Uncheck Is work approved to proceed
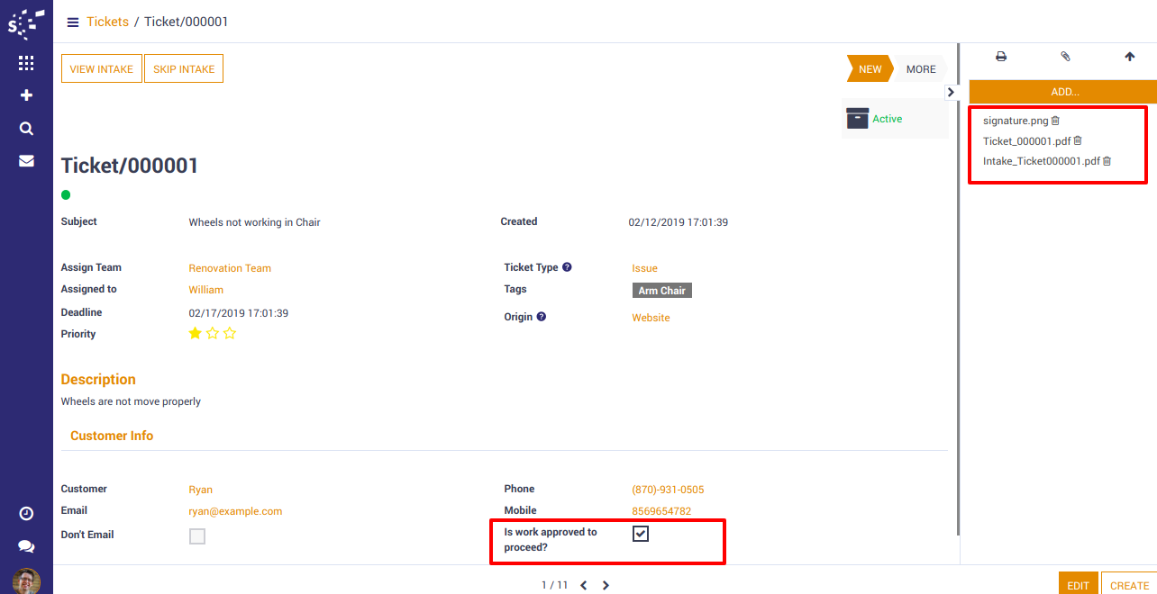 pyautogui.click(x=641, y=534)
